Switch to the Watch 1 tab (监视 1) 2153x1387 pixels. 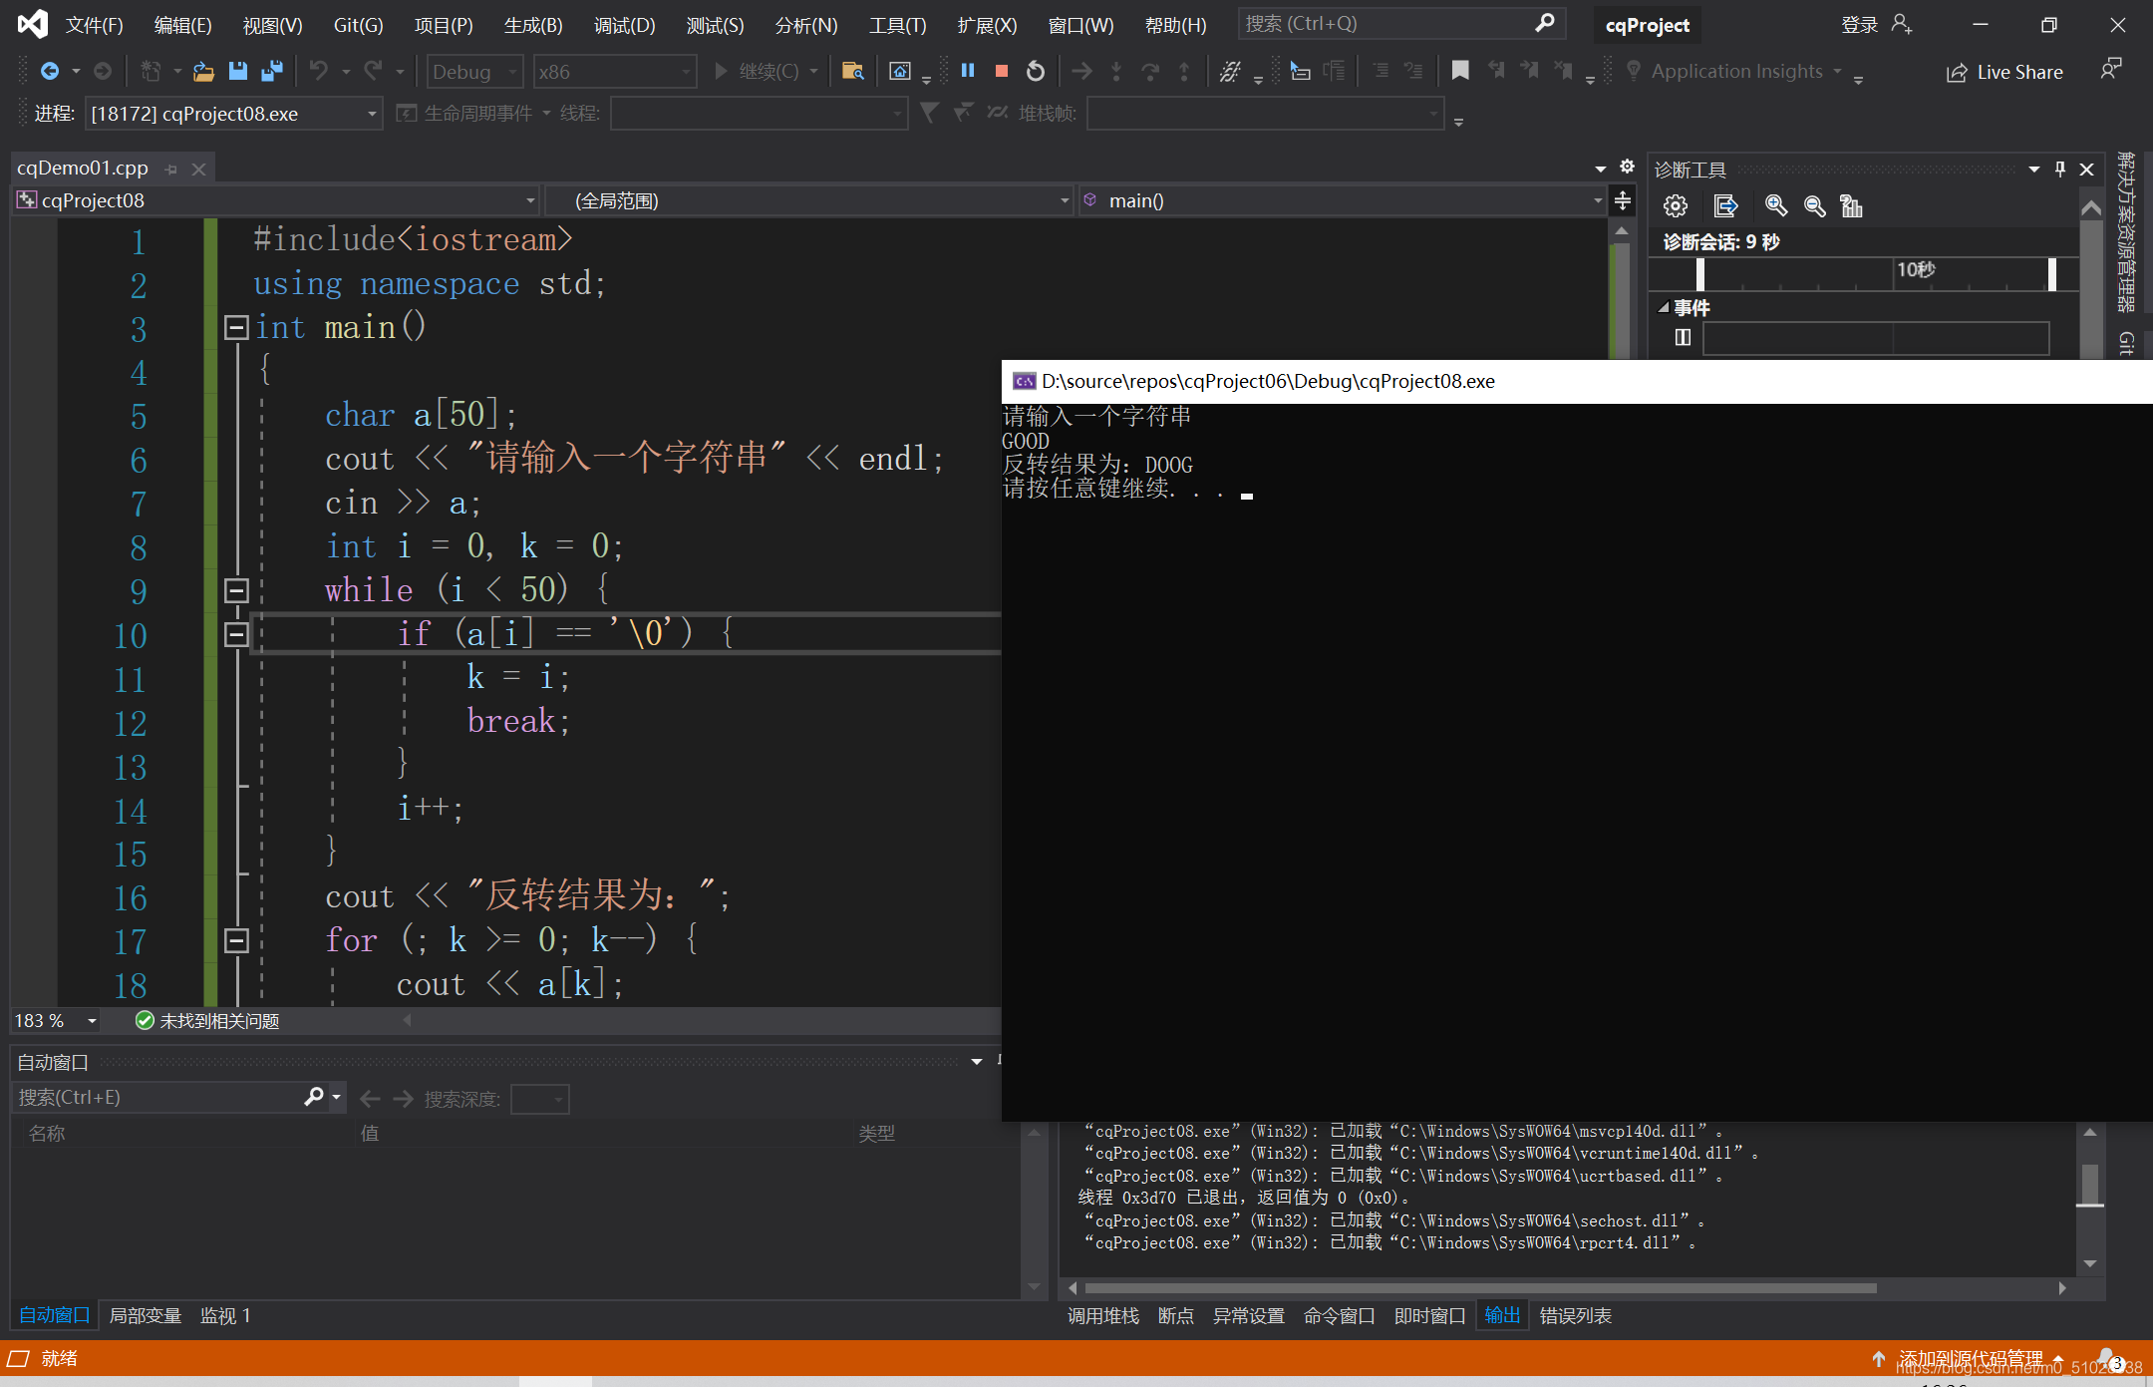click(x=225, y=1316)
